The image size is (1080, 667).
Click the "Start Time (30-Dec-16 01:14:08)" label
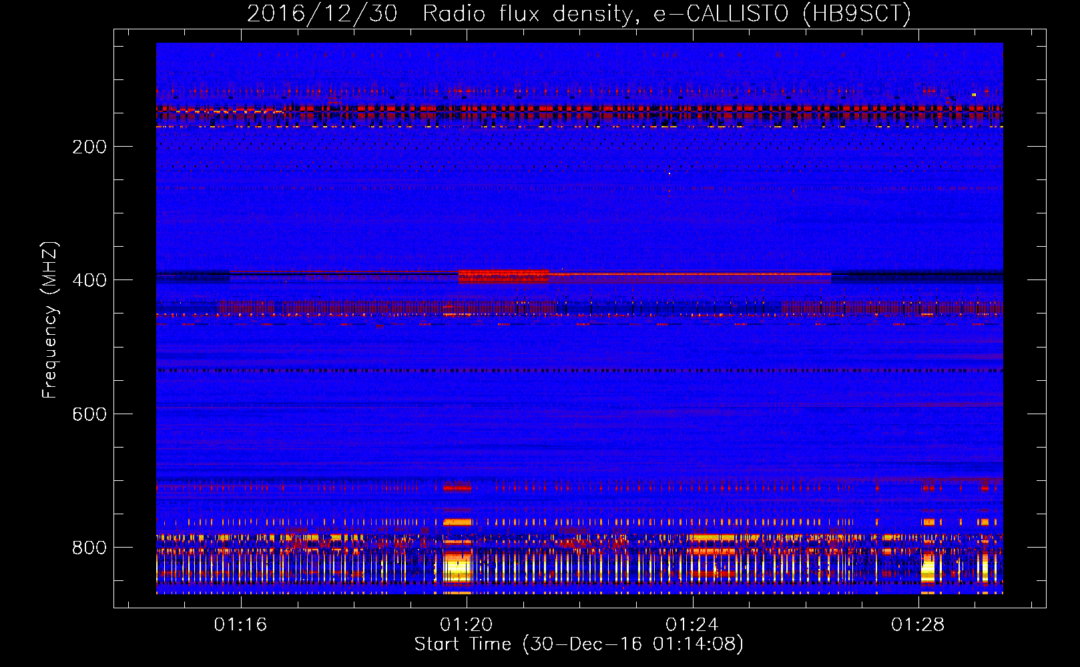579,644
